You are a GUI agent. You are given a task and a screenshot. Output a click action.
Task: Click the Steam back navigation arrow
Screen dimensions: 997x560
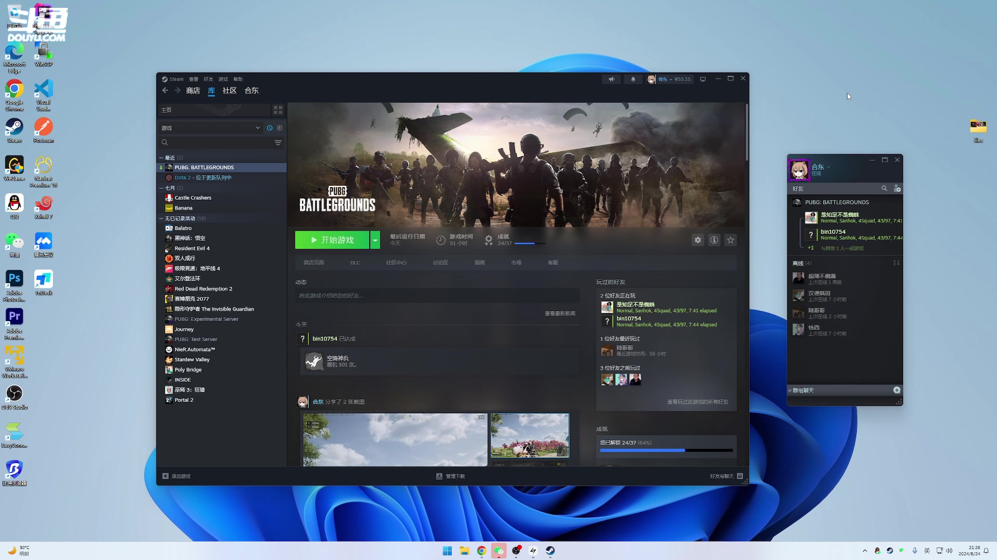pyautogui.click(x=165, y=90)
